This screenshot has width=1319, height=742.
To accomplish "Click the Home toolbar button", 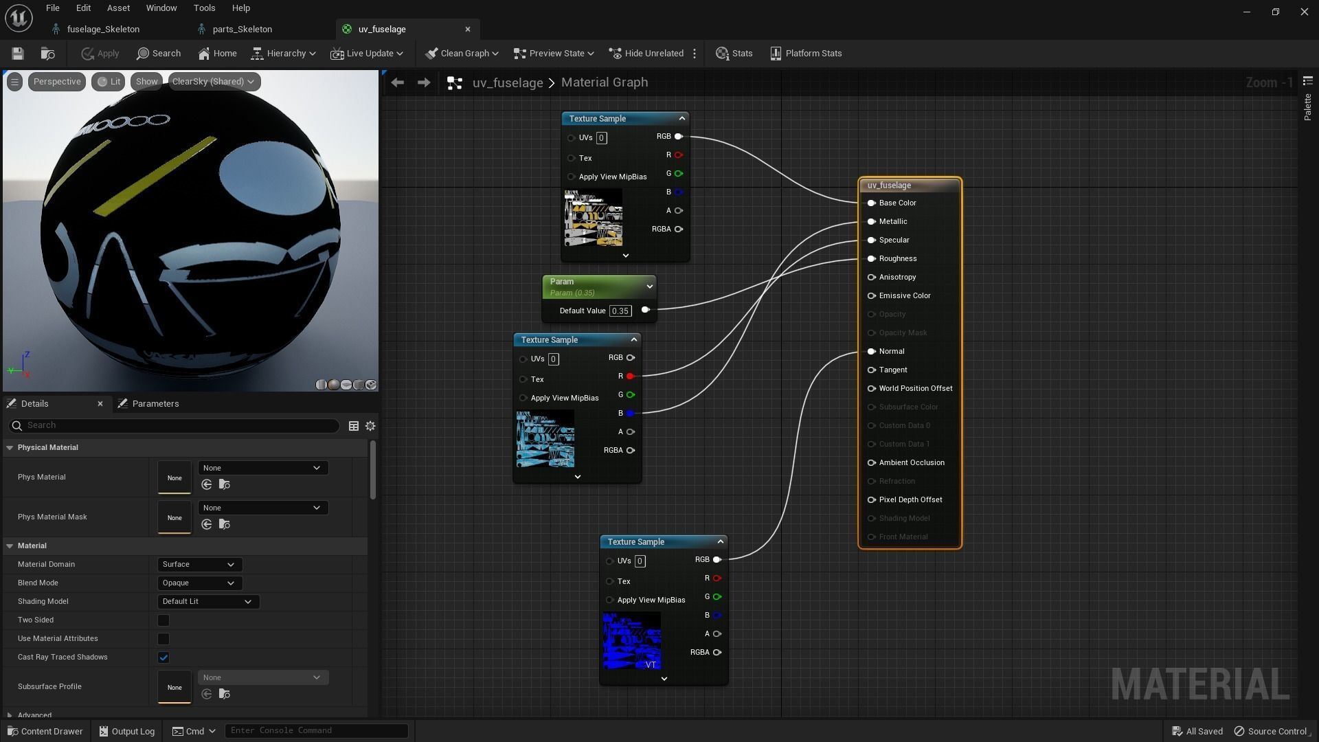I will click(x=217, y=54).
